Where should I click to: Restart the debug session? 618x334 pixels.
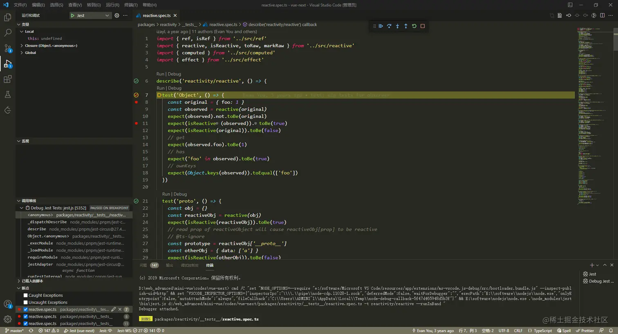414,26
